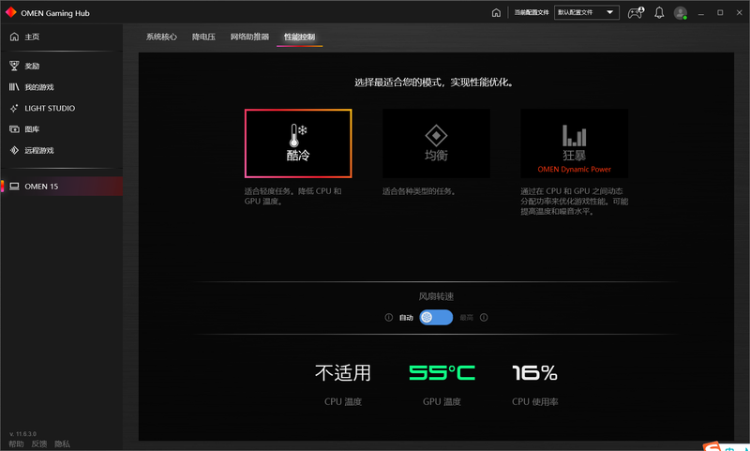
Task: Click the 风扇转速 heading
Action: (436, 296)
